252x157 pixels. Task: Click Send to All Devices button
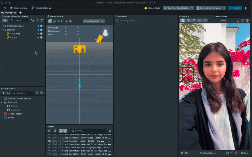pos(208,8)
